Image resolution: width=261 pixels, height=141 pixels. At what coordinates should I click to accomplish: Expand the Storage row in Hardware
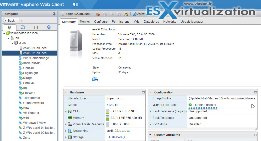(66, 137)
